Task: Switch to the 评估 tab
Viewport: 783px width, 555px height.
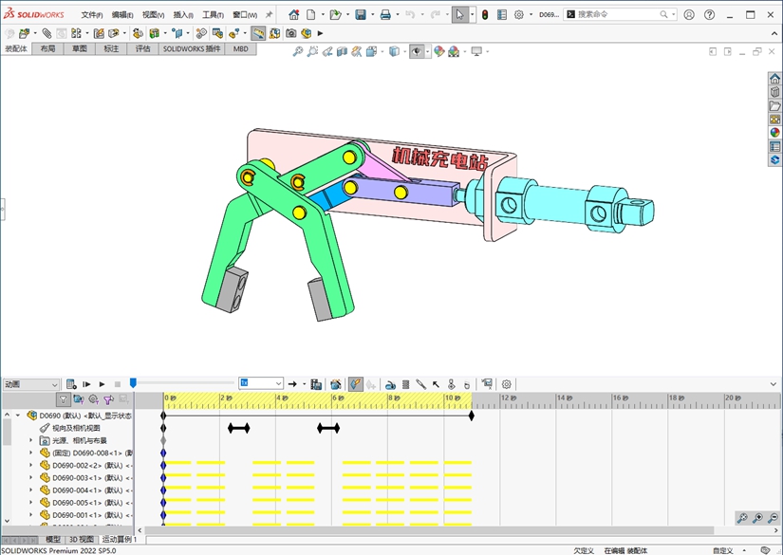Action: coord(142,49)
